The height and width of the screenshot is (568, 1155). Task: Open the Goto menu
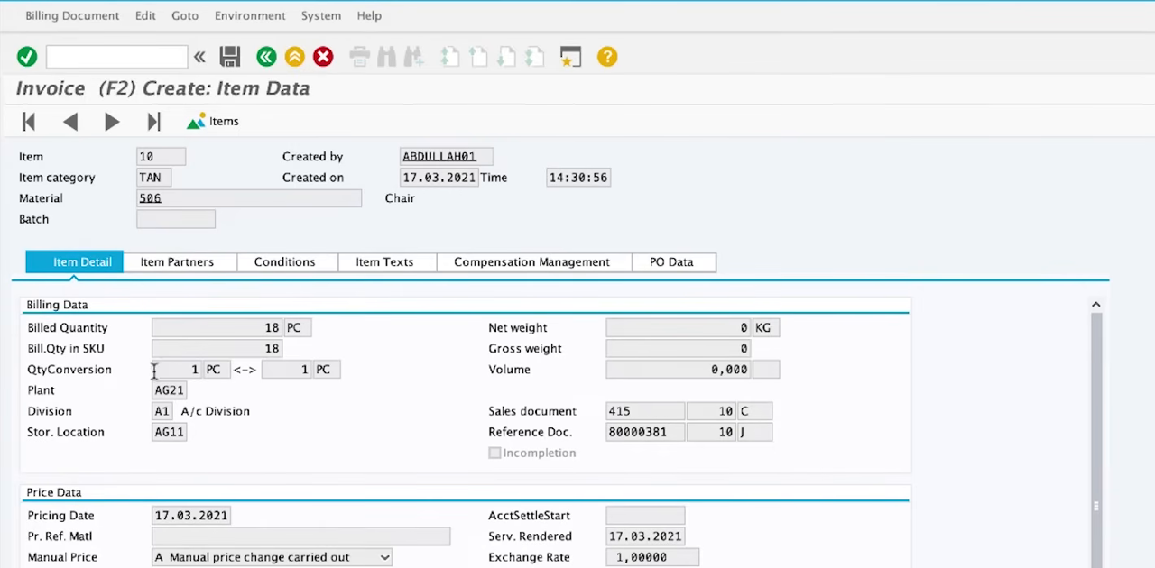pos(185,15)
